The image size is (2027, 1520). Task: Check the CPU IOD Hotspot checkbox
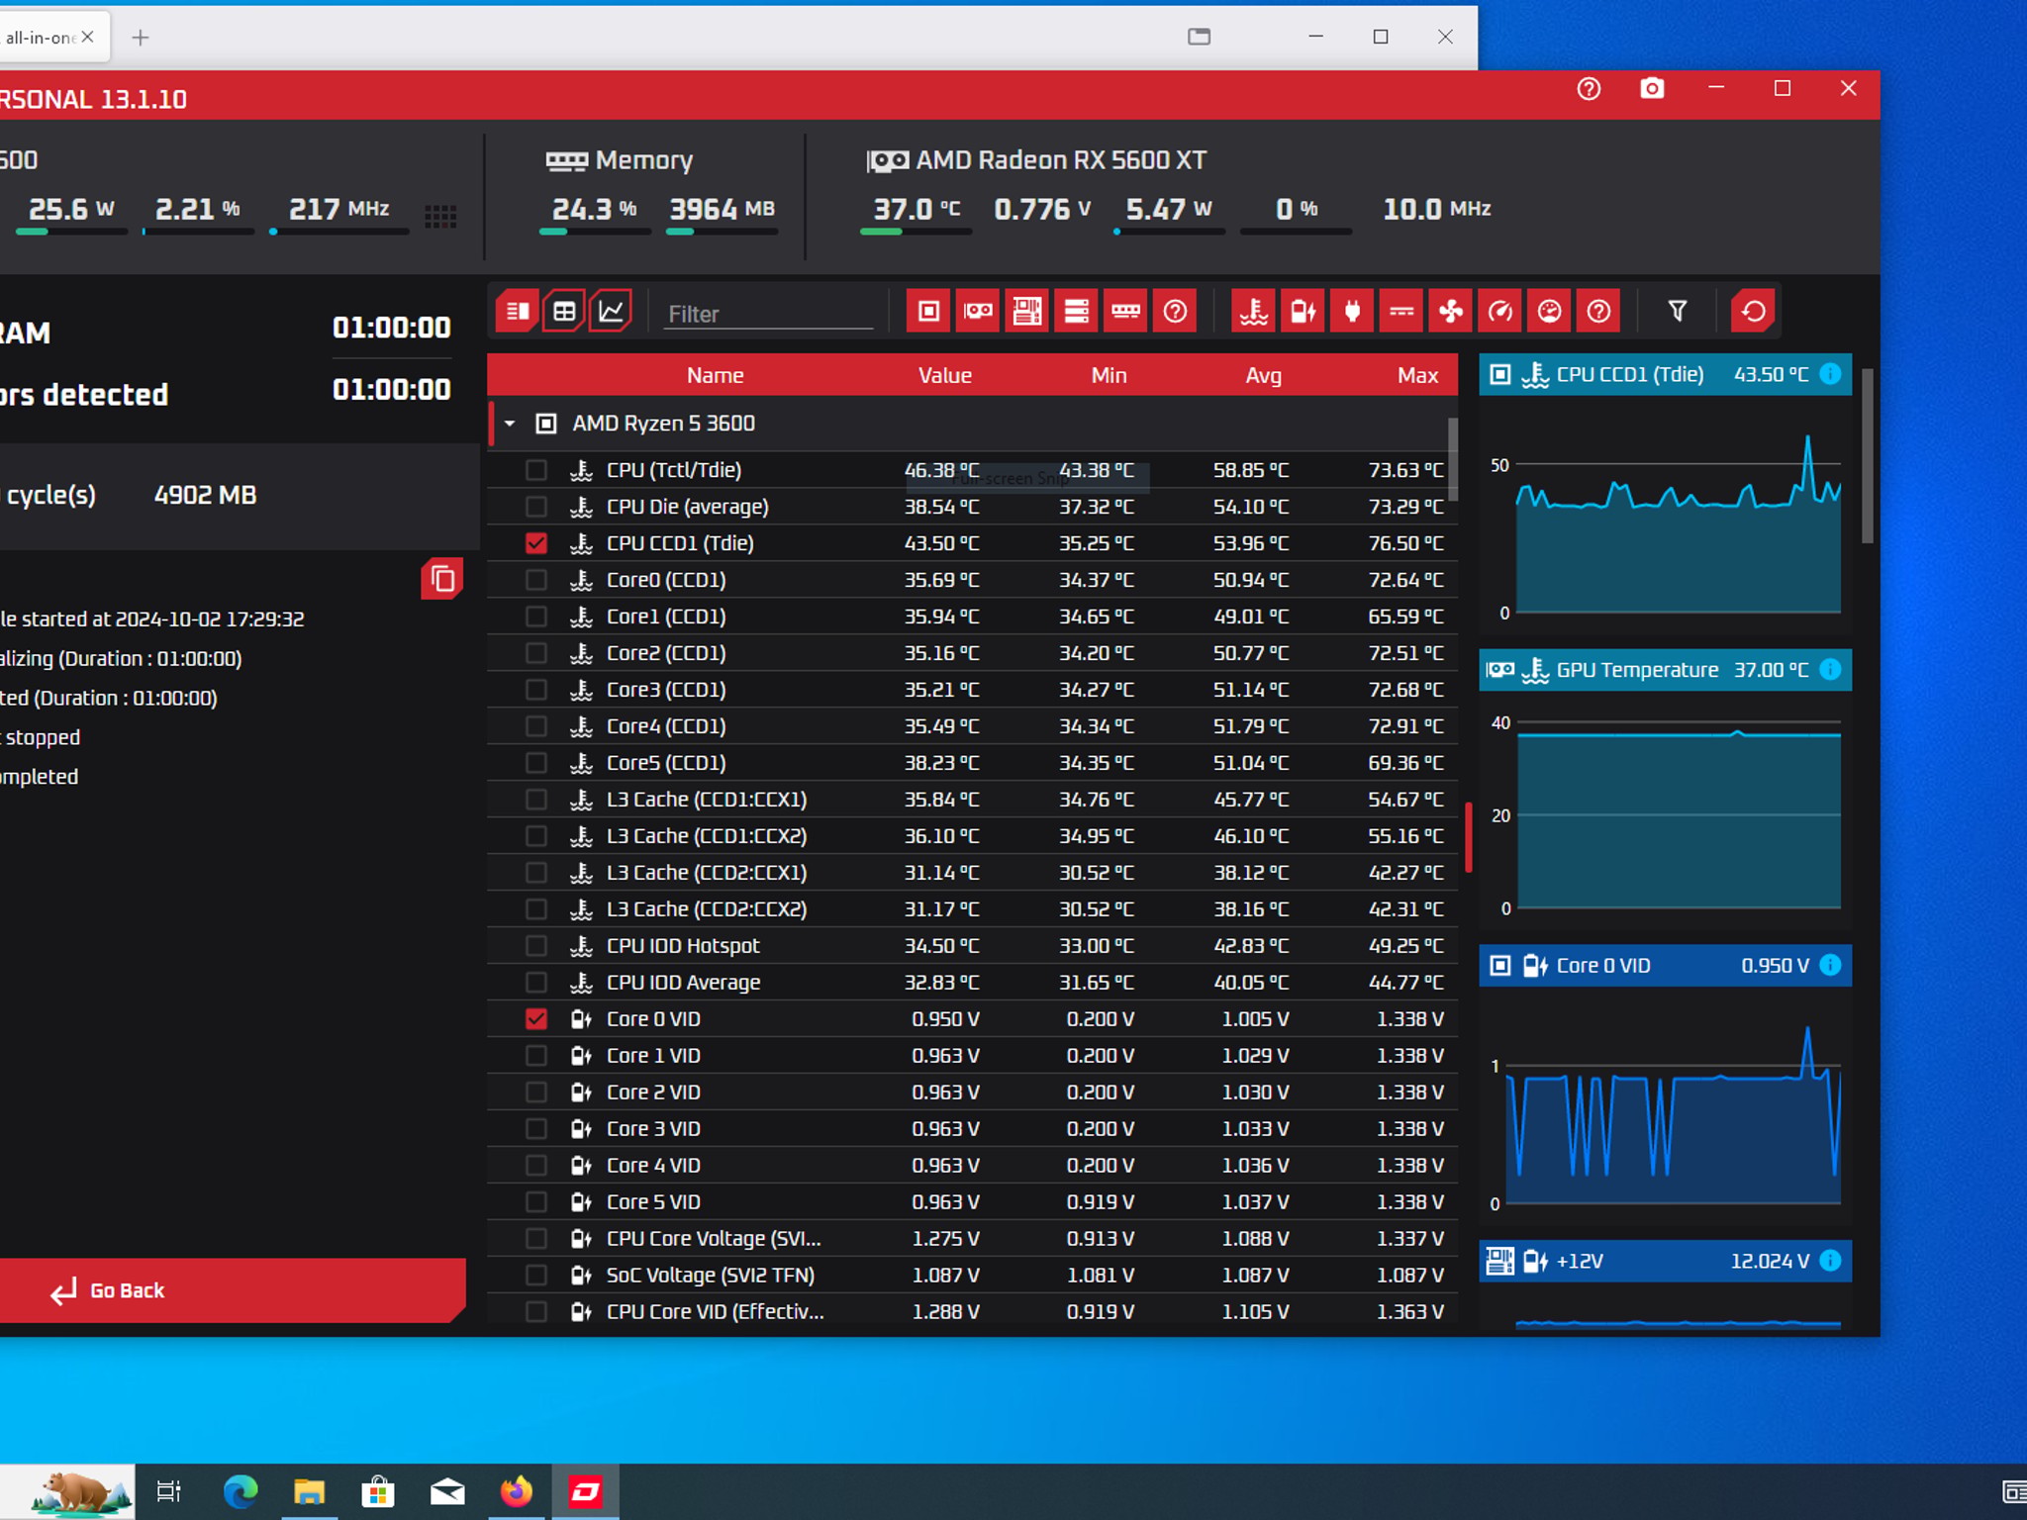click(536, 946)
